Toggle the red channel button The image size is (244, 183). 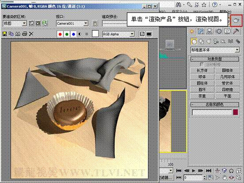click(x=60, y=34)
